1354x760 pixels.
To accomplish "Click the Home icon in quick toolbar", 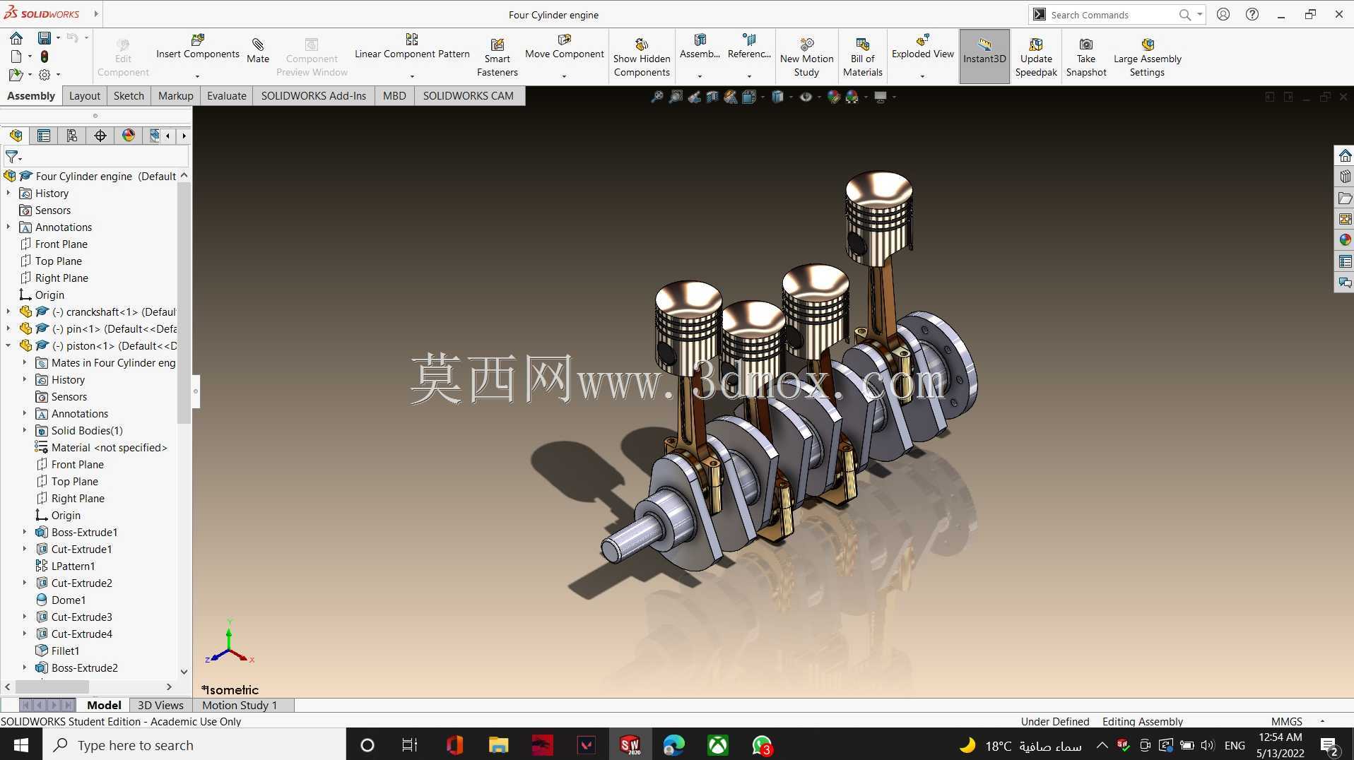I will tap(16, 38).
